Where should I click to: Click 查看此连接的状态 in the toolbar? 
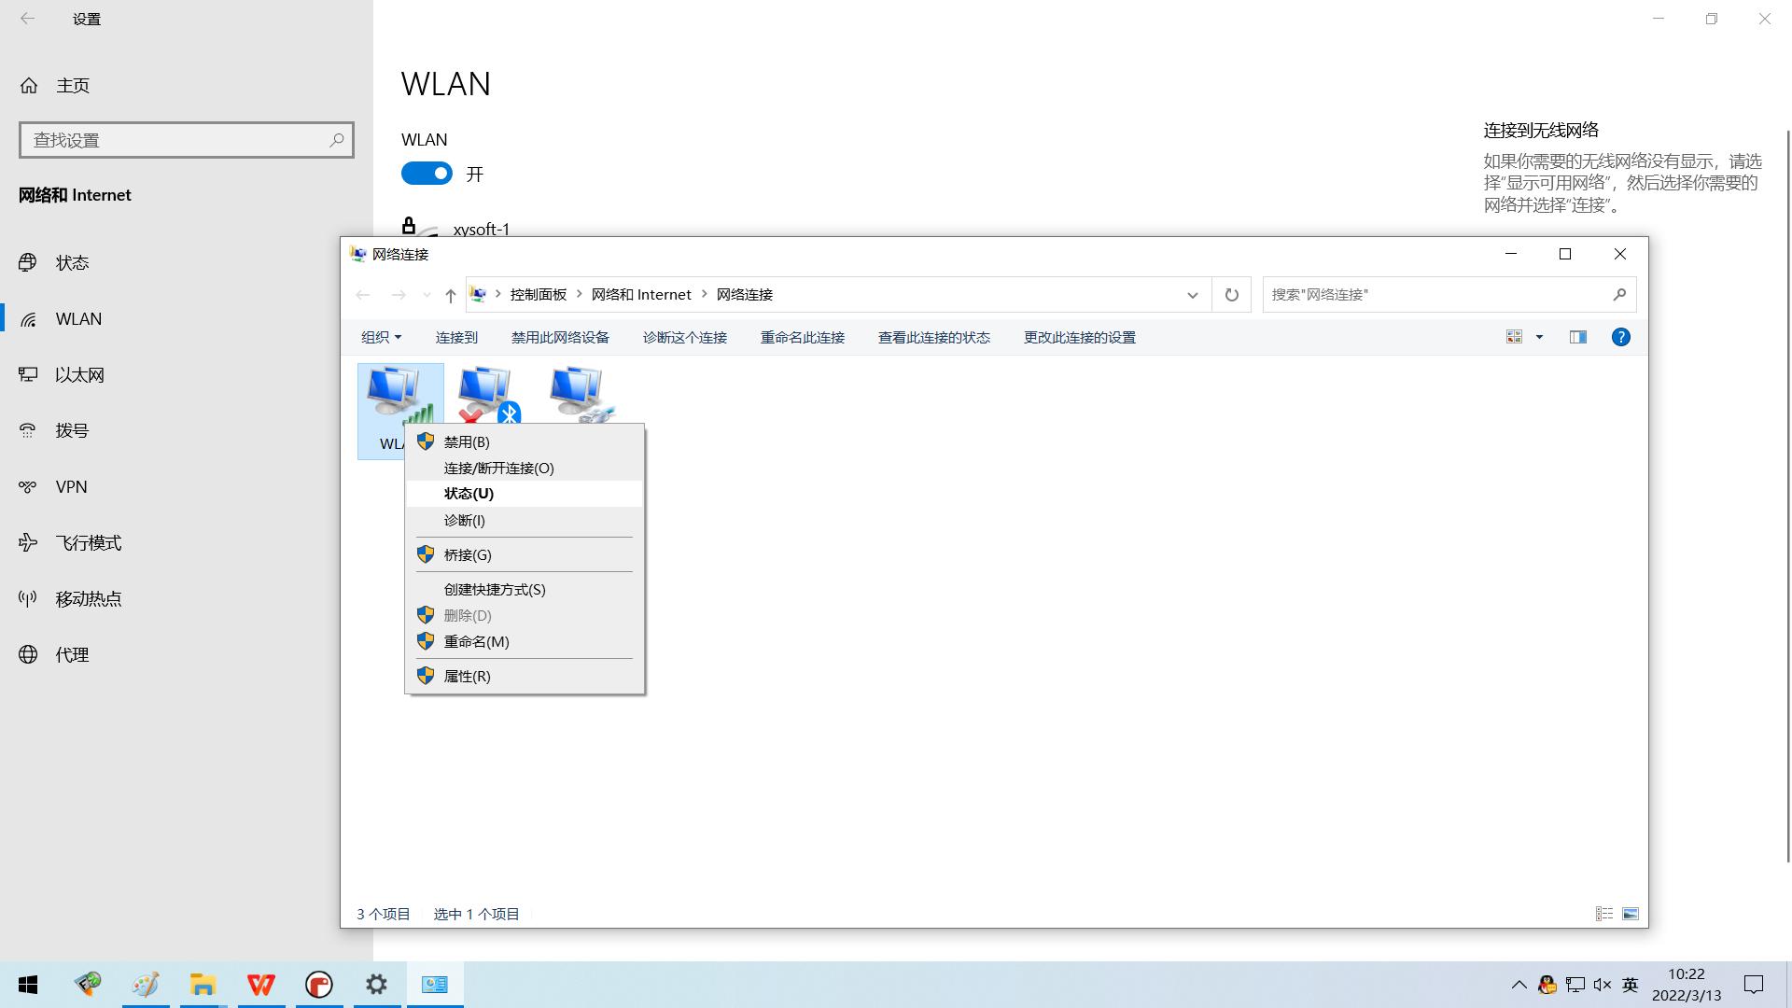pyautogui.click(x=934, y=337)
